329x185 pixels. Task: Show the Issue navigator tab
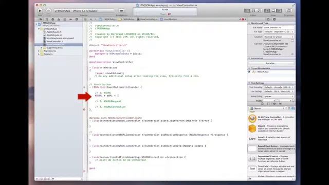pos(59,20)
